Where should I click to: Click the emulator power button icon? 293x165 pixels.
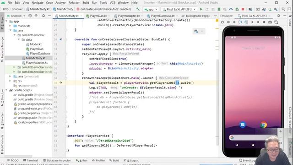coord(222,22)
